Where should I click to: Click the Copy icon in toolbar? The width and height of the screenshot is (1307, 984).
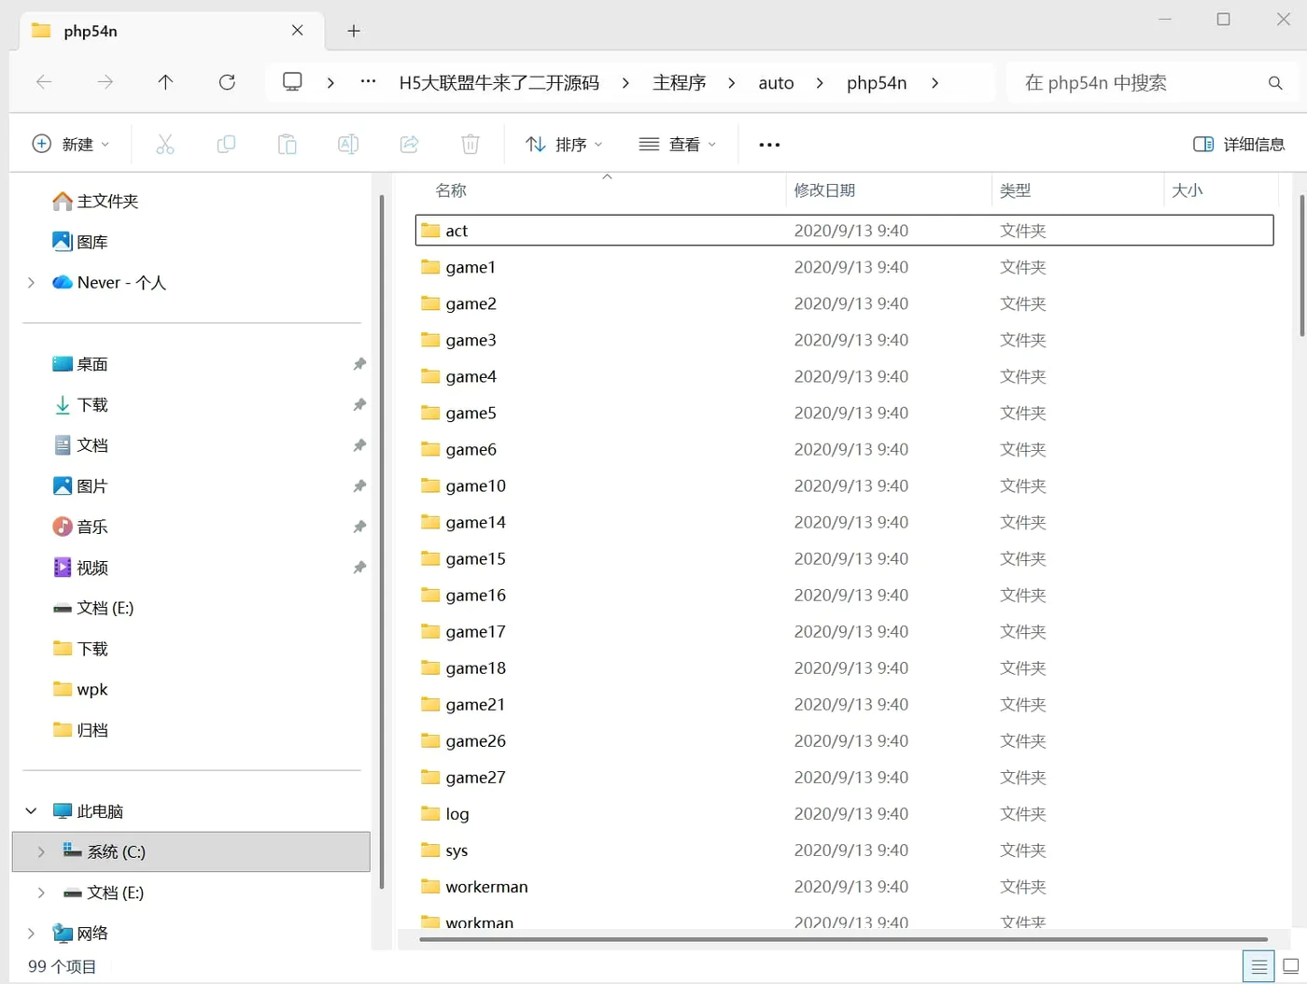[x=226, y=144]
